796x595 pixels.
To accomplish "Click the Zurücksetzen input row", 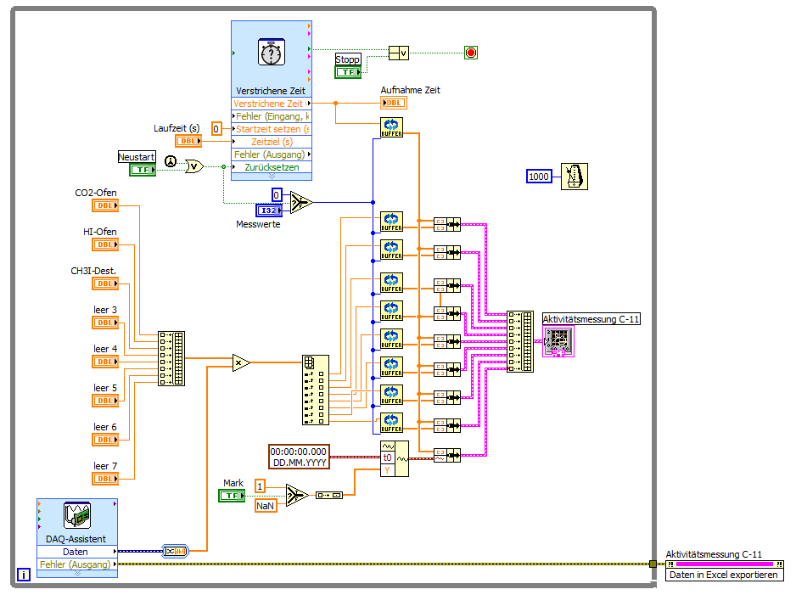I will click(272, 166).
